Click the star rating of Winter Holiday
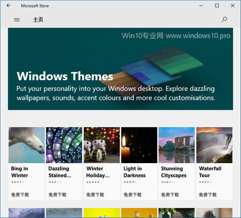This screenshot has width=241, height=218. (93, 182)
